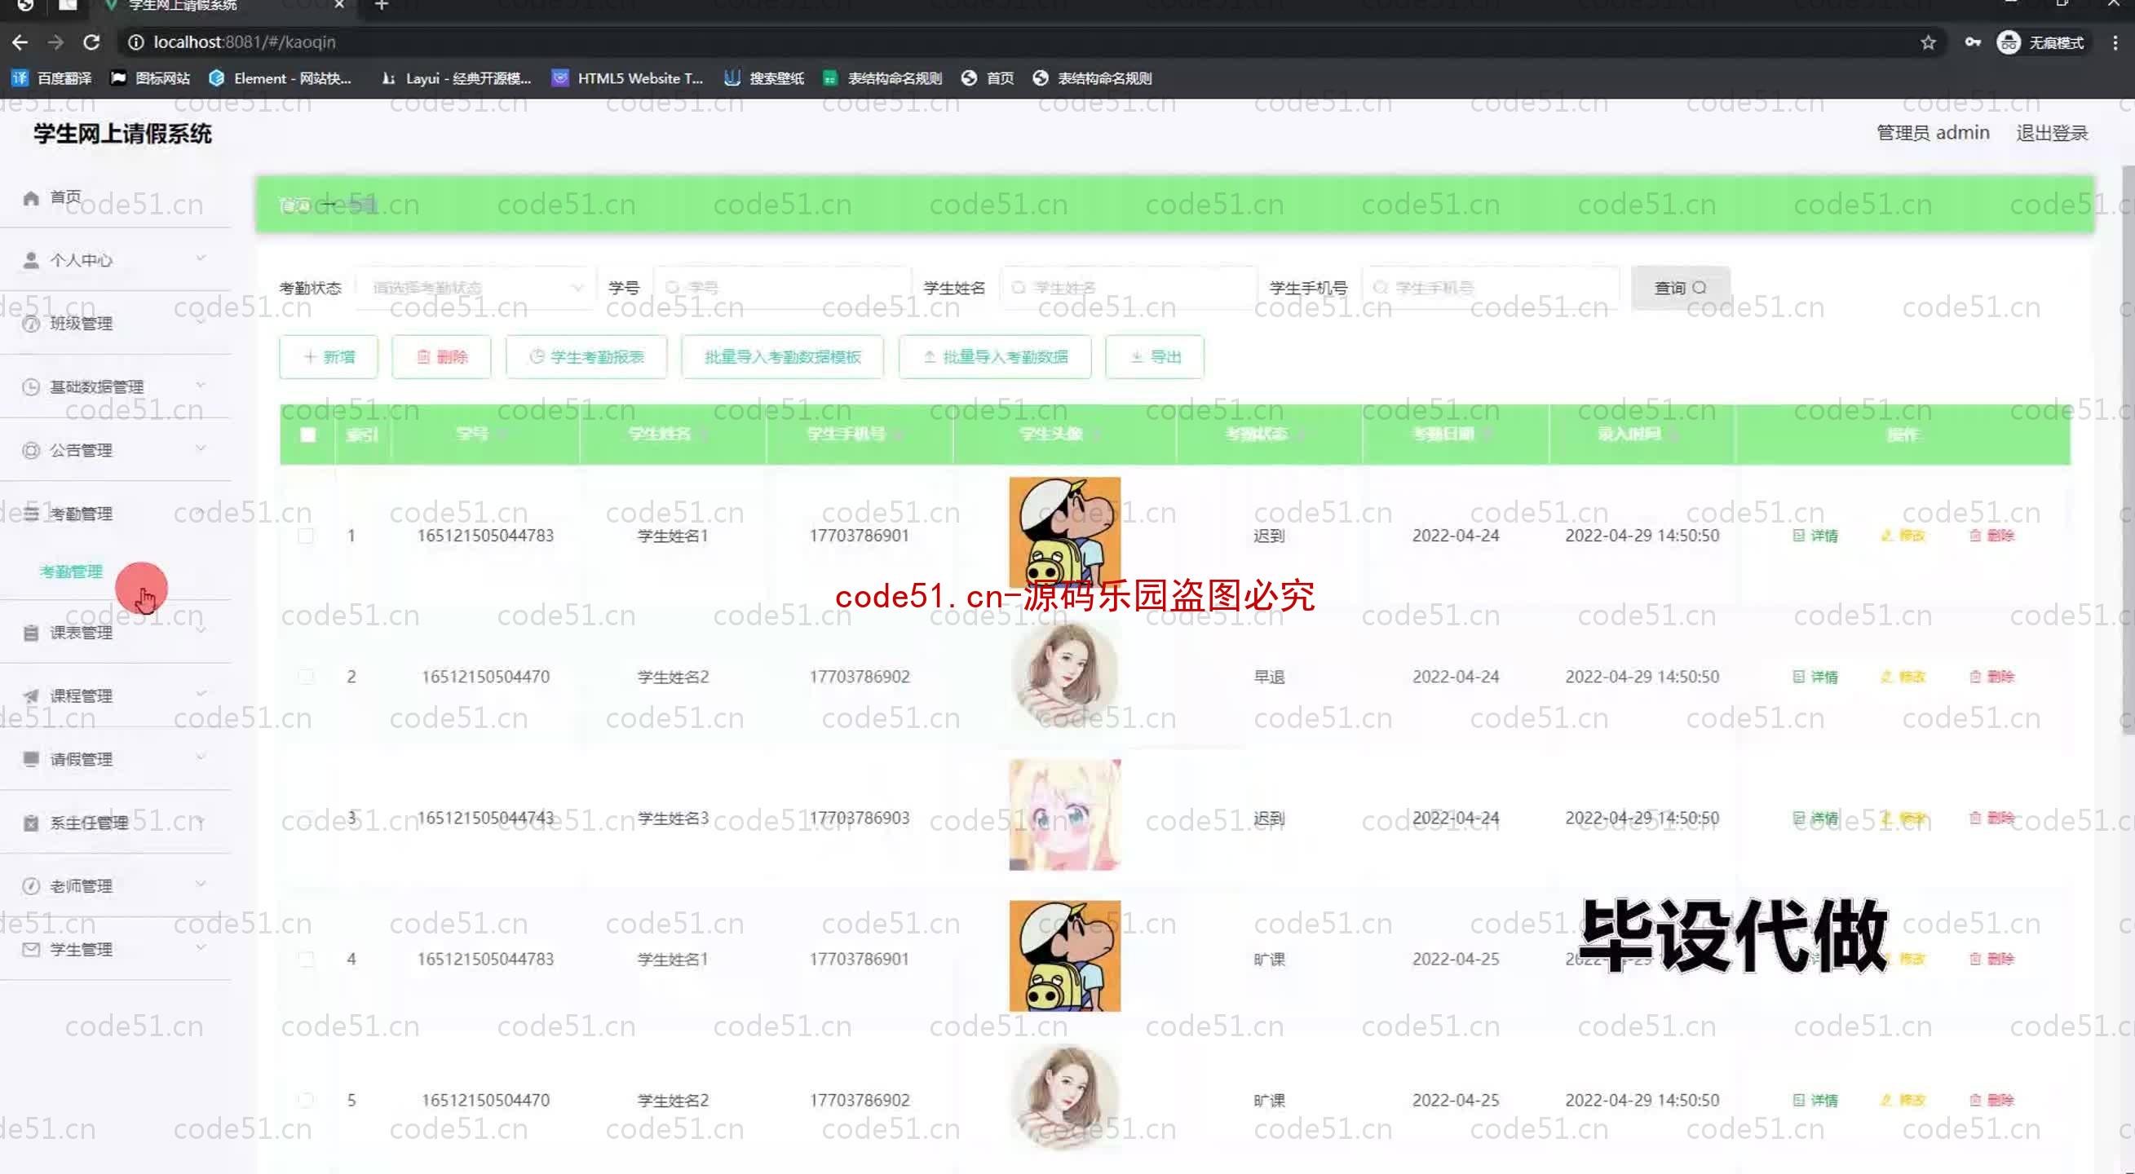
Task: Expand the 基础数据管理 sidebar menu
Action: pyautogui.click(x=116, y=387)
